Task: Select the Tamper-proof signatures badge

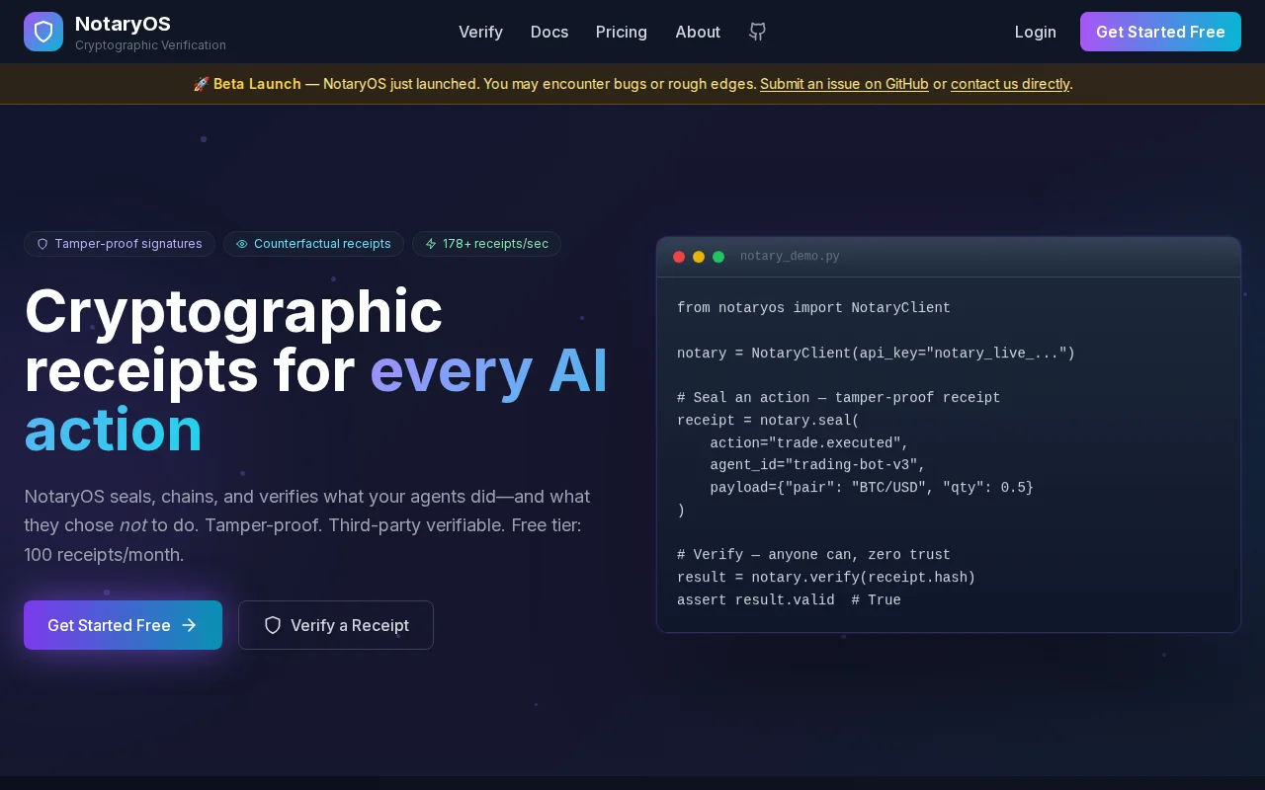Action: coord(120,244)
